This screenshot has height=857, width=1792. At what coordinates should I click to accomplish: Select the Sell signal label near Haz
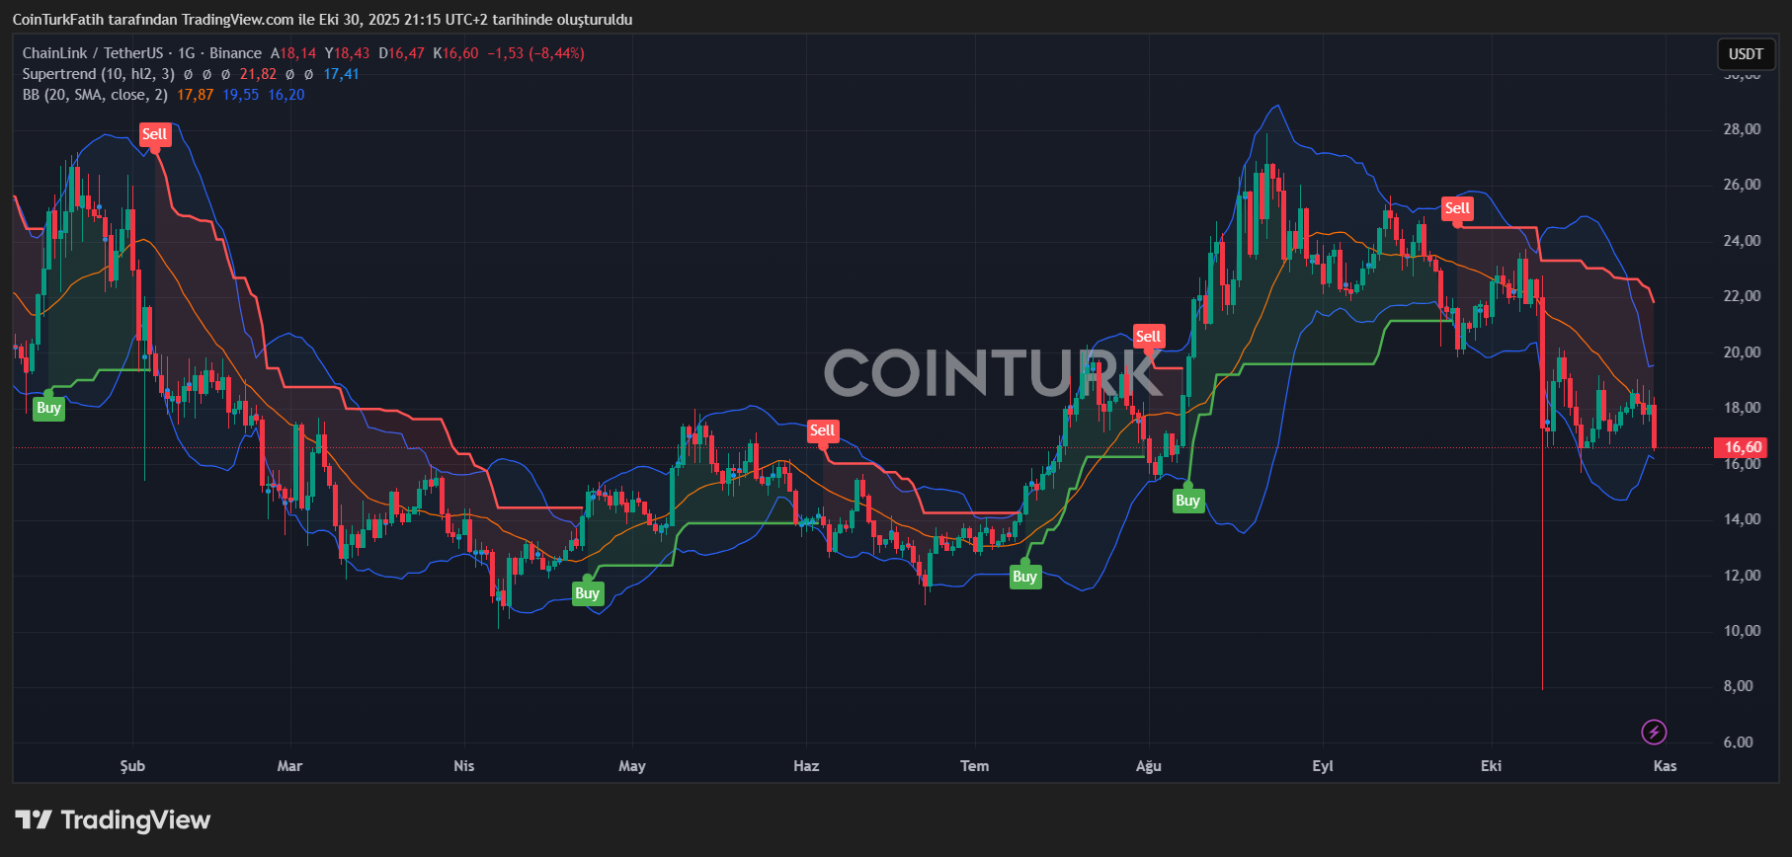[x=822, y=430]
